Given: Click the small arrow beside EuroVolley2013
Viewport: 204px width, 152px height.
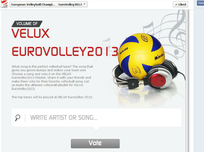Looking at the screenshot, I should tap(85, 4).
